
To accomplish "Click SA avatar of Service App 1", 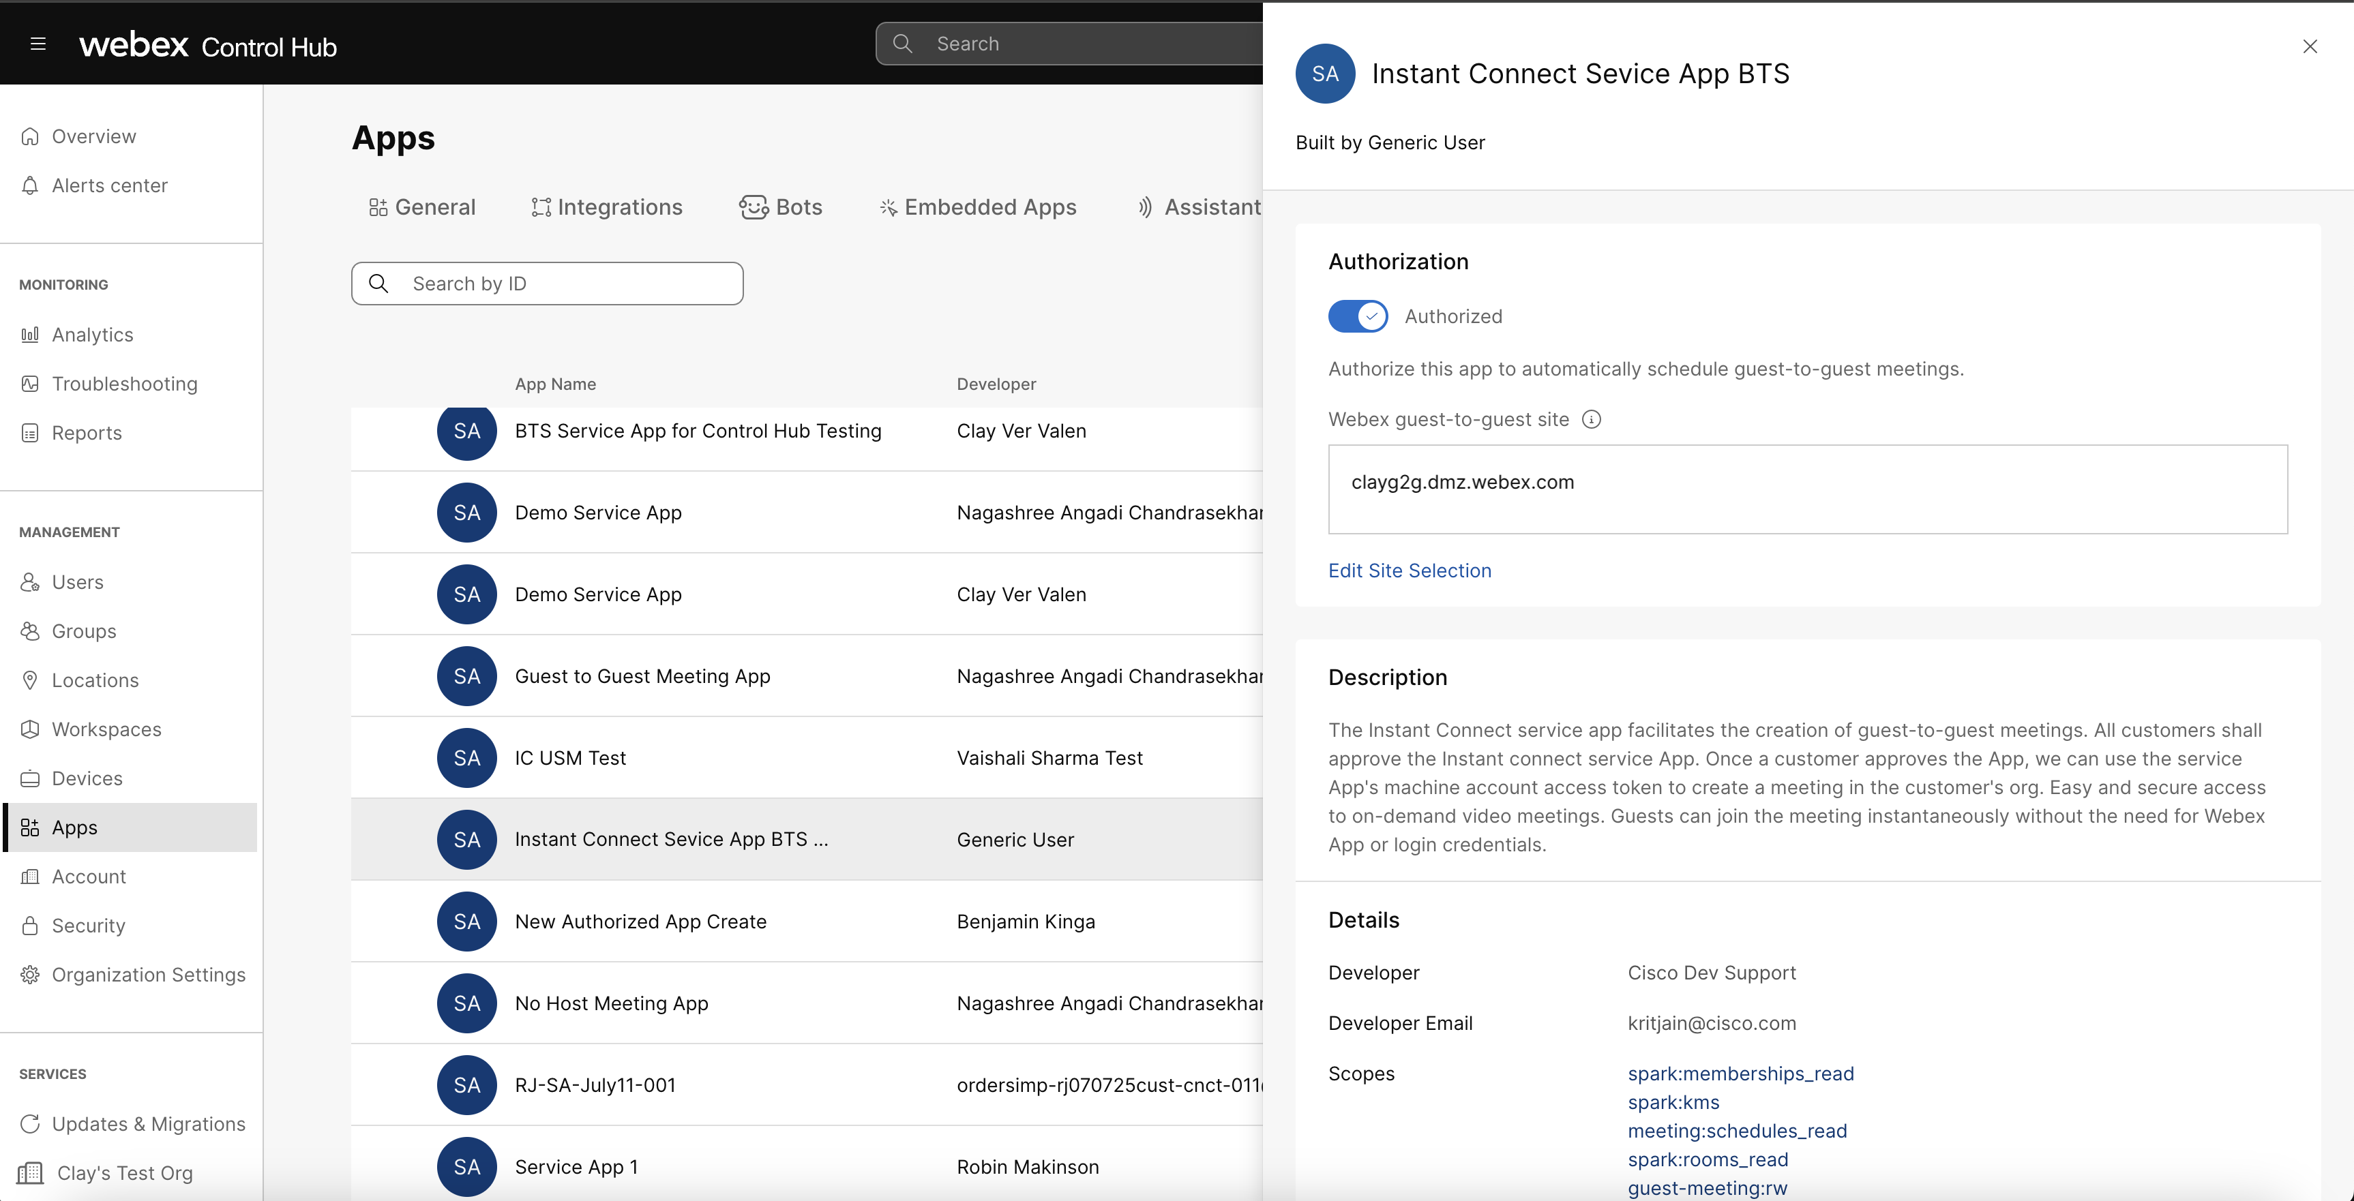I will point(467,1167).
